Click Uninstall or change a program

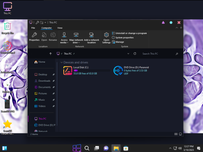[x=130, y=33]
